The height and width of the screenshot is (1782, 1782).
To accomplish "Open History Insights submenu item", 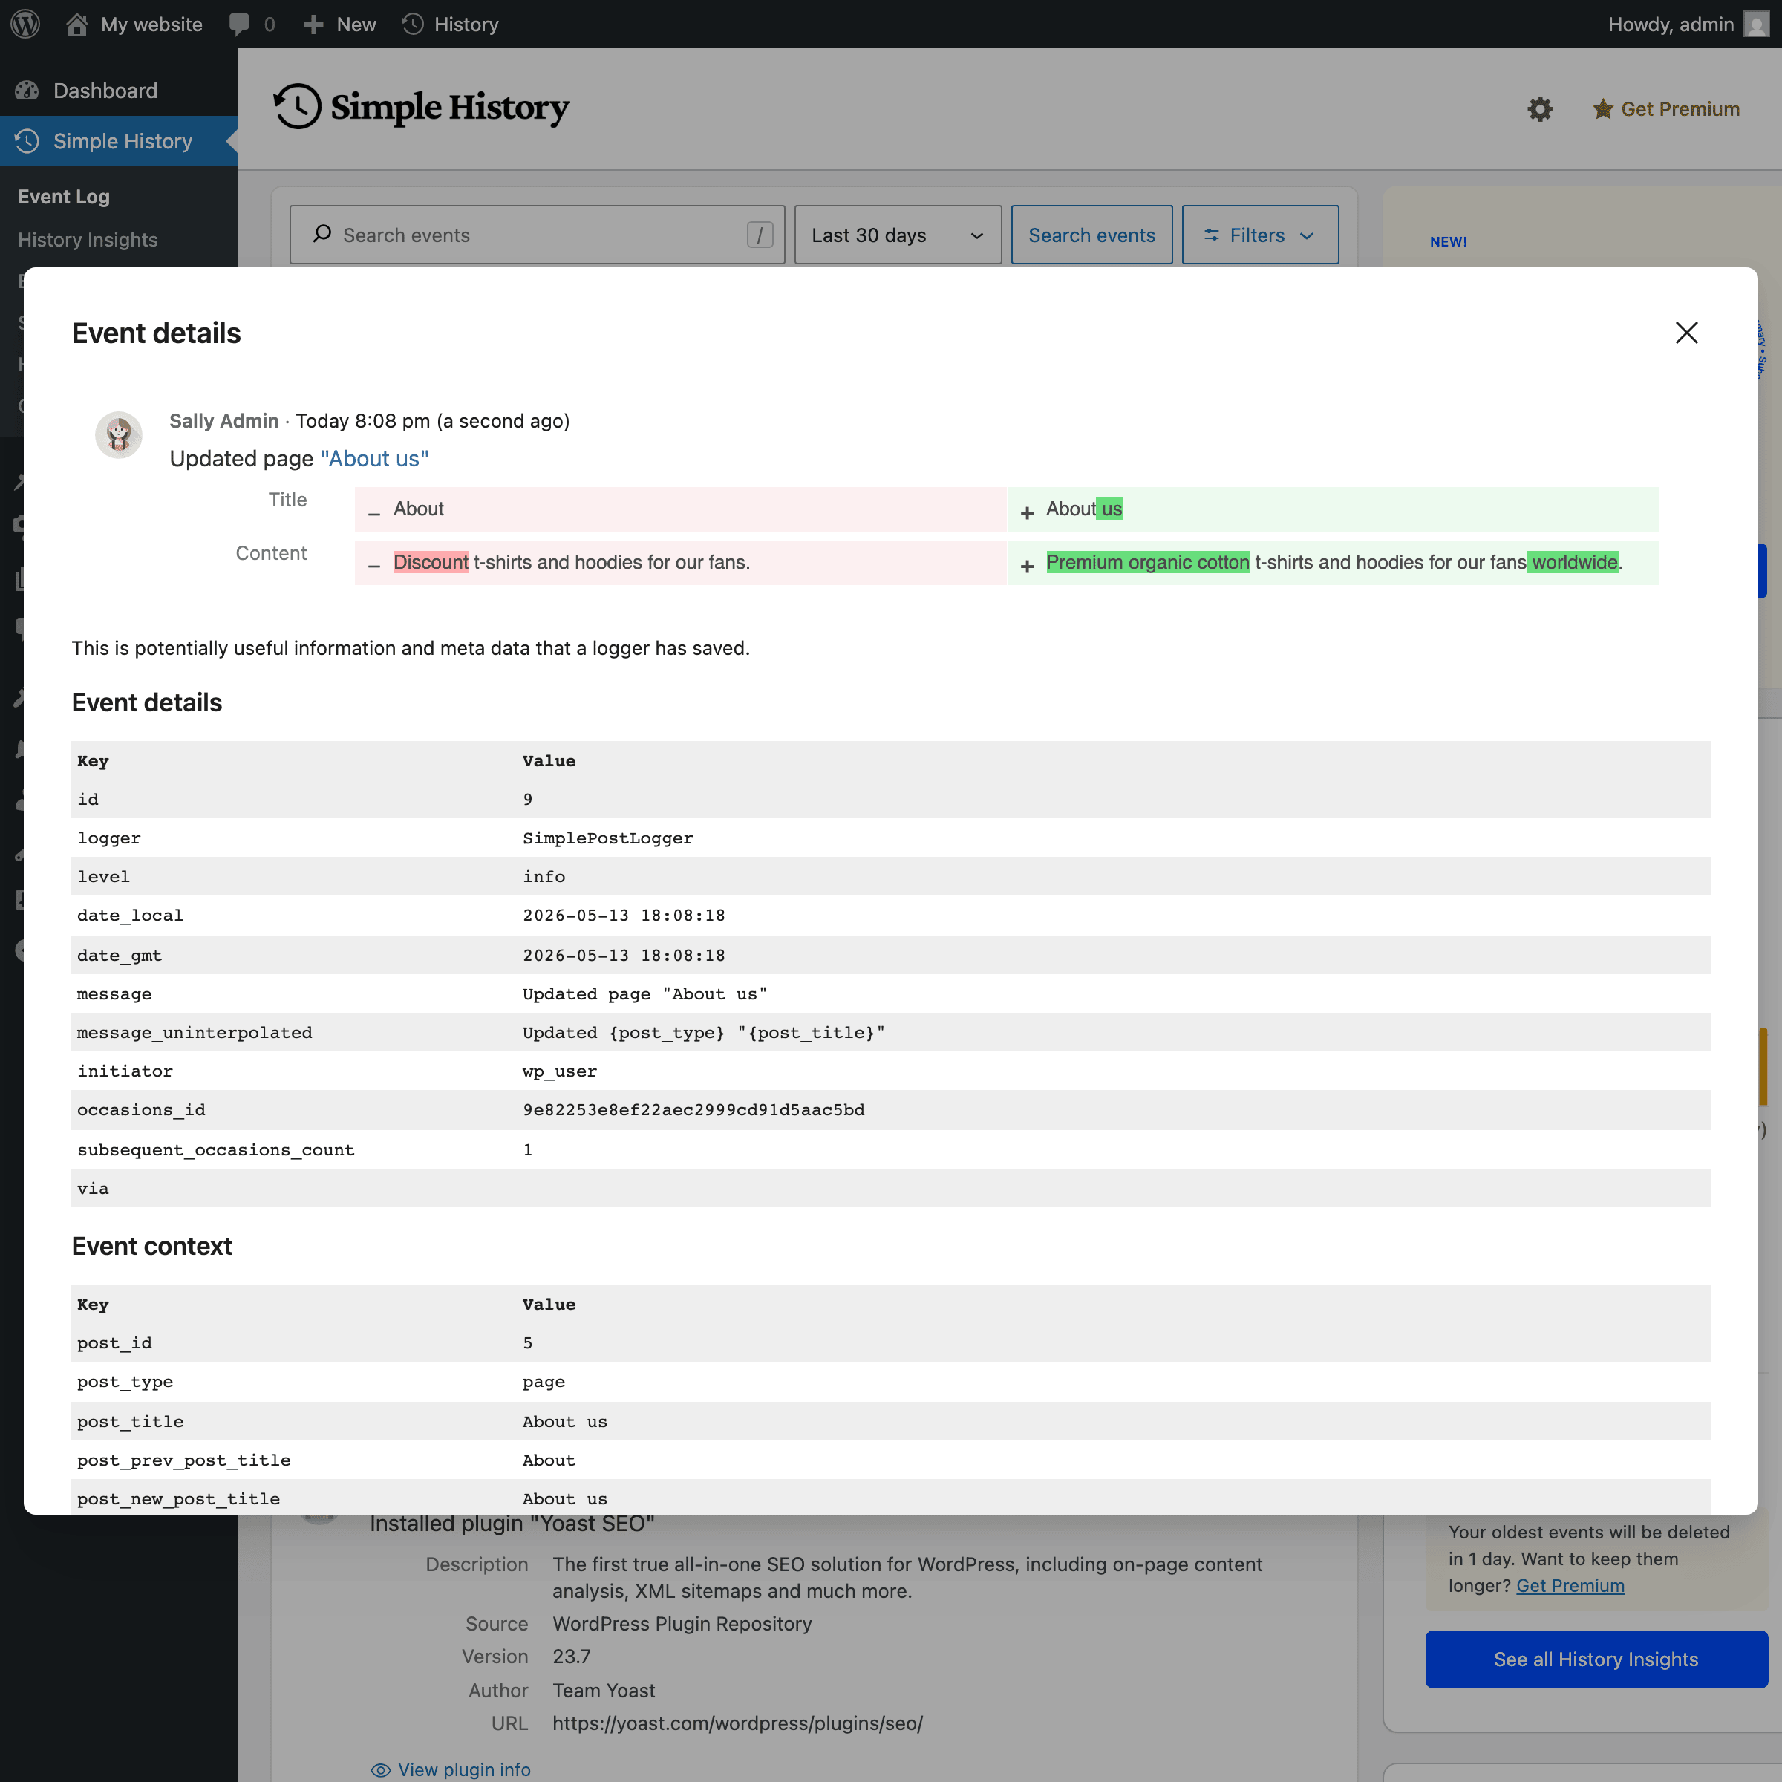I will point(88,240).
